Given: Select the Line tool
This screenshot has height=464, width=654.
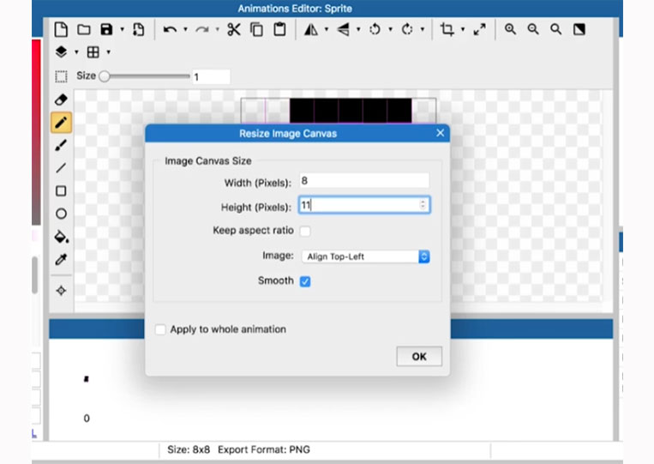Looking at the screenshot, I should tap(61, 168).
